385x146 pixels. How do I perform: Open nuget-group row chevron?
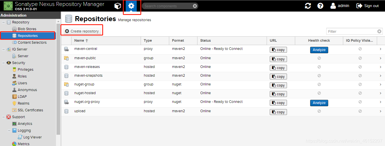tap(380, 85)
